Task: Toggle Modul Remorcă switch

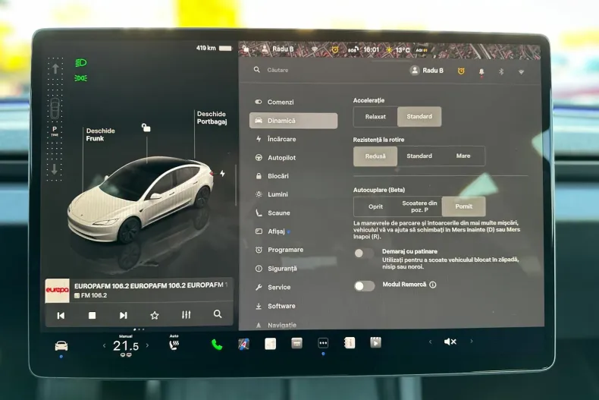Action: [364, 286]
